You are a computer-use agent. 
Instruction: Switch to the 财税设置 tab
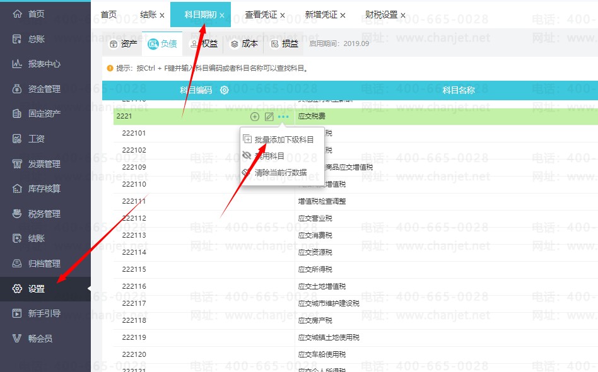(x=382, y=15)
